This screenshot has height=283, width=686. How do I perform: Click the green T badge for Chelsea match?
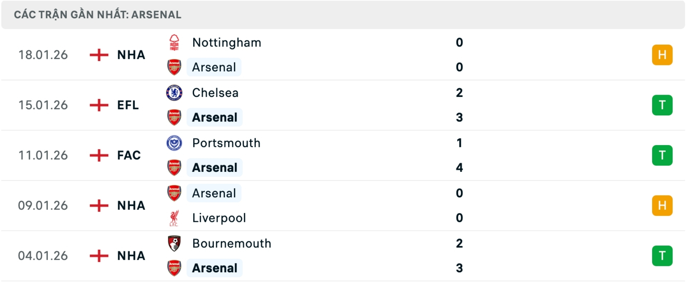pos(662,105)
